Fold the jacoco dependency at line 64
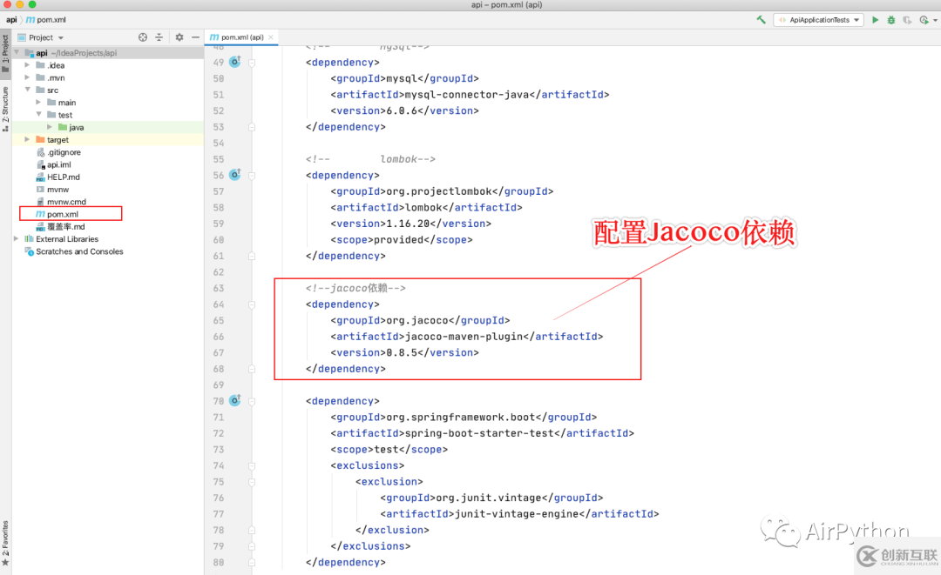The image size is (941, 575). [x=252, y=304]
